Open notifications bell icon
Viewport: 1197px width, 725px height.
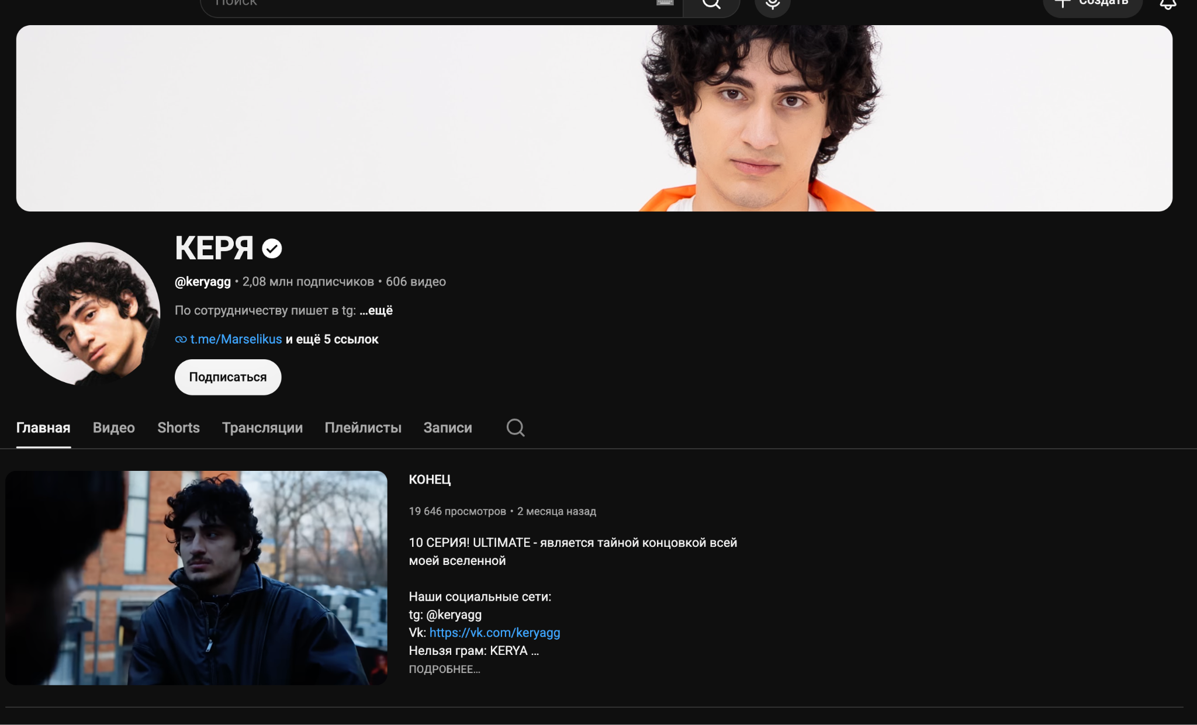1168,4
